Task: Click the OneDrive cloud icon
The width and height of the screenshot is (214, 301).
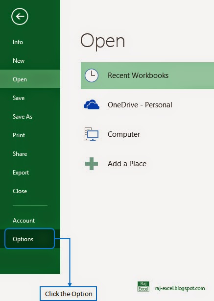Action: 92,104
